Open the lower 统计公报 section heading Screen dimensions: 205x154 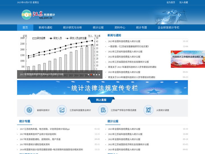tap(113, 121)
